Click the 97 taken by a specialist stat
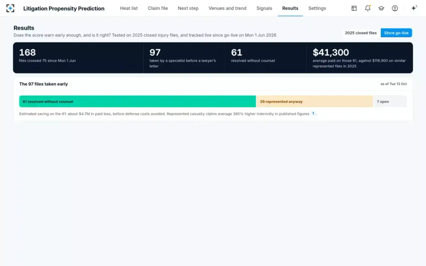The image size is (426, 266). coord(184,58)
